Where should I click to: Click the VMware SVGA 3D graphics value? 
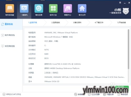coord(52,81)
